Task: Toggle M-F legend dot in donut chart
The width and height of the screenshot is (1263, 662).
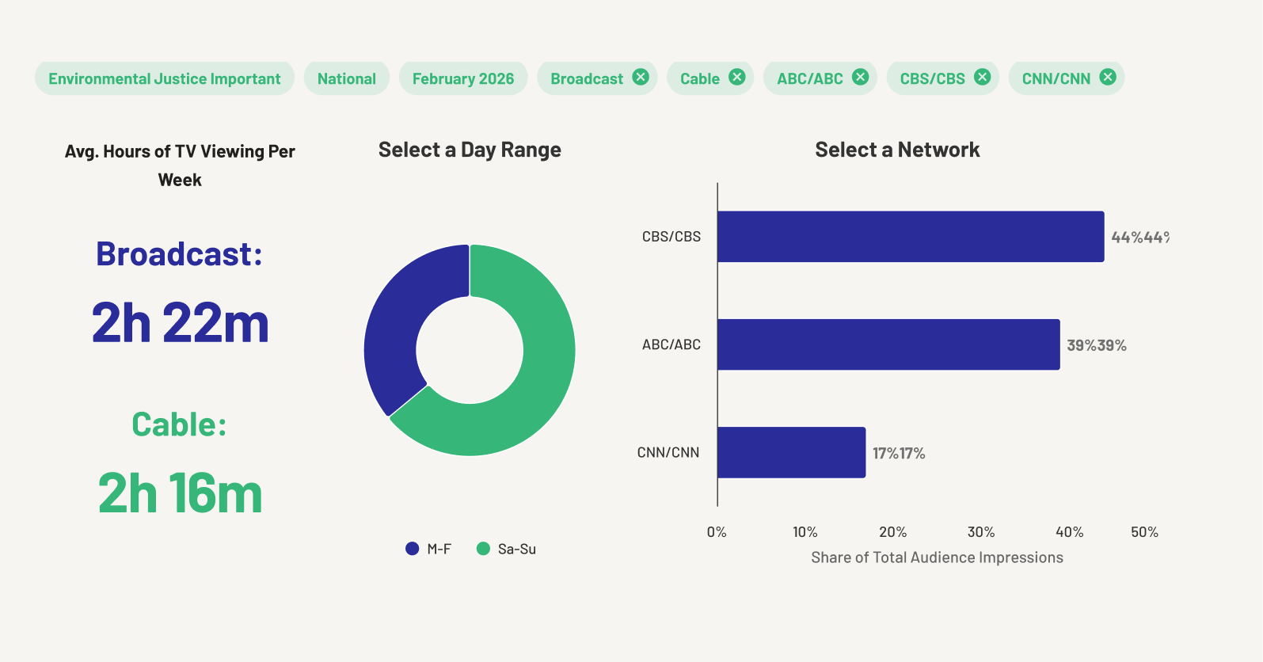Action: coord(412,549)
